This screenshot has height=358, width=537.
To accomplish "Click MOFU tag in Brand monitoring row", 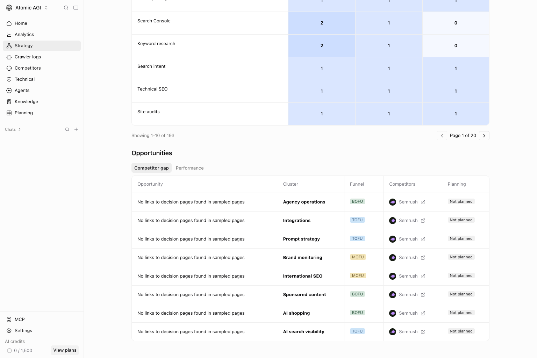I will pyautogui.click(x=358, y=257).
